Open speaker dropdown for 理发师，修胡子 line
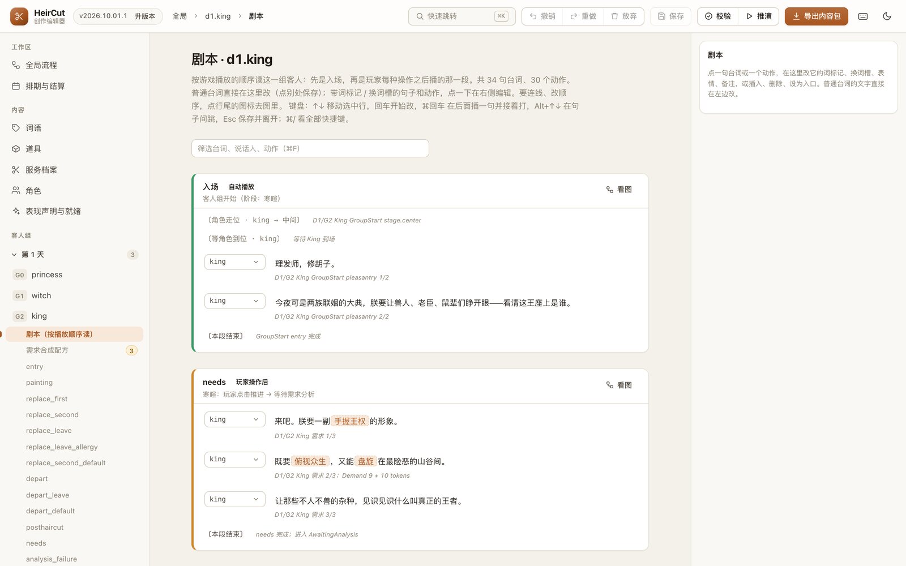This screenshot has height=566, width=906. tap(234, 261)
